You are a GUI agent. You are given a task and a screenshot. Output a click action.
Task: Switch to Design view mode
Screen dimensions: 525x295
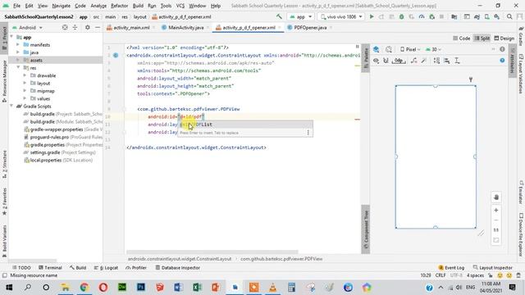(x=504, y=39)
